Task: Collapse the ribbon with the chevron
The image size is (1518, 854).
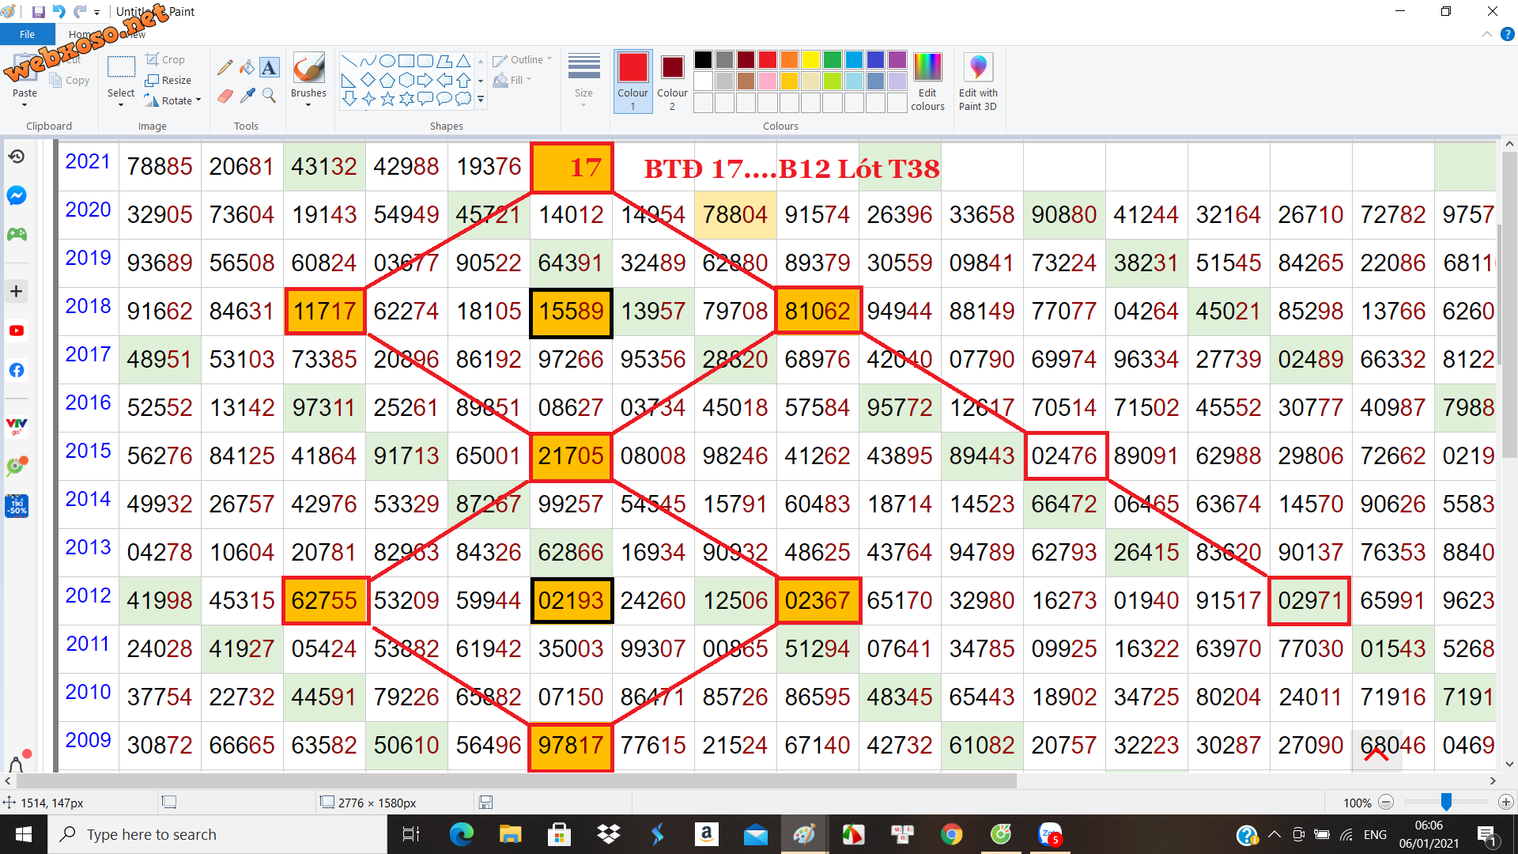Action: [1486, 34]
